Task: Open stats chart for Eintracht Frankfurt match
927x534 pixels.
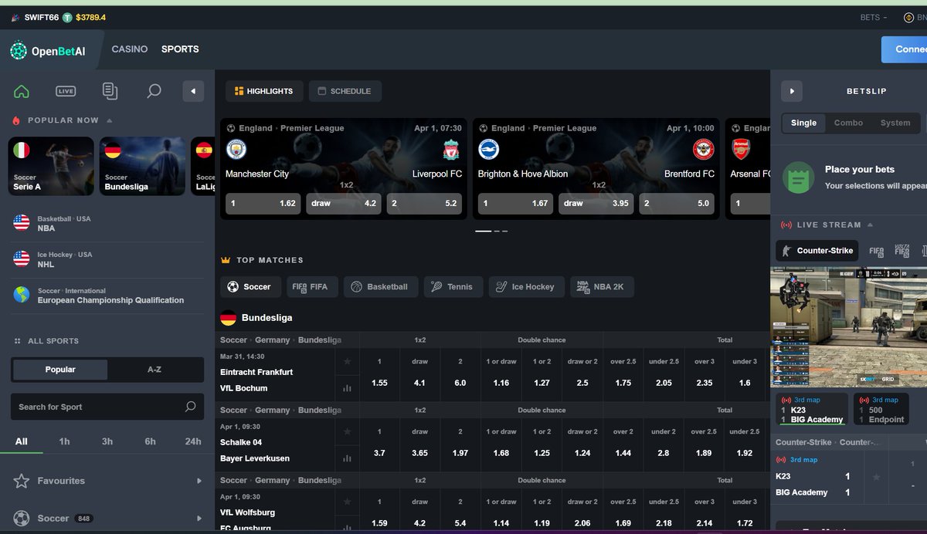Action: coord(347,388)
